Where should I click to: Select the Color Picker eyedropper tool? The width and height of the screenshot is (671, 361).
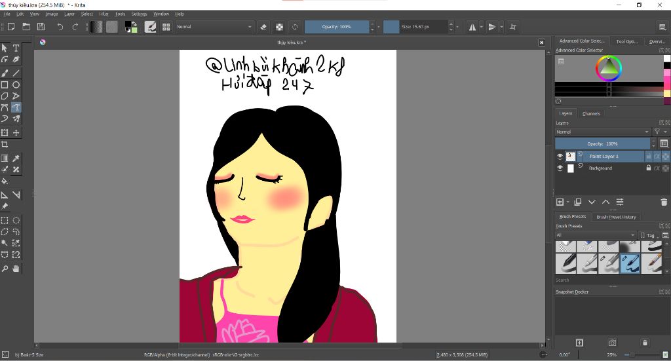[16, 159]
